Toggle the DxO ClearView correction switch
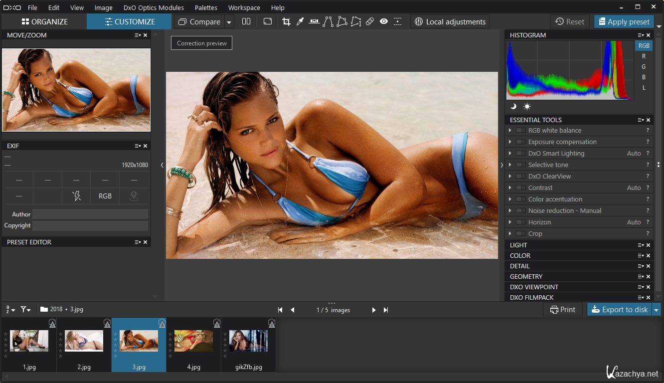 click(x=521, y=176)
